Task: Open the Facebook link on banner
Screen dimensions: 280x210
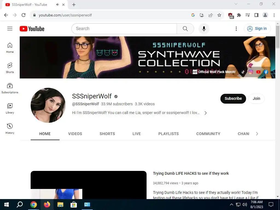Action: pos(266,72)
